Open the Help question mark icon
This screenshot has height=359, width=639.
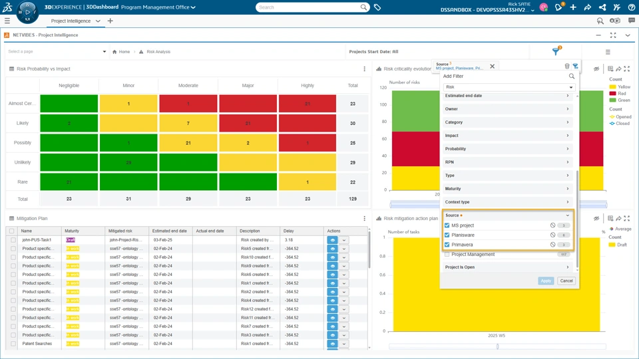click(631, 7)
